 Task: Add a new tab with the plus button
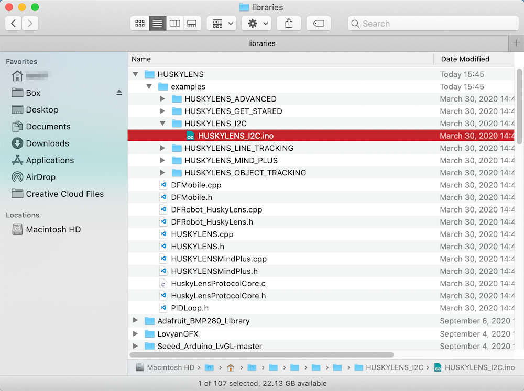tap(516, 43)
